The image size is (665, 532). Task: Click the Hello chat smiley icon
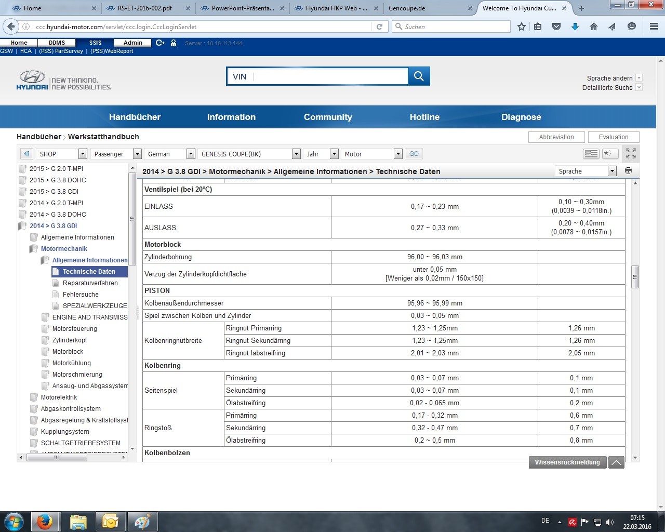pos(632,26)
